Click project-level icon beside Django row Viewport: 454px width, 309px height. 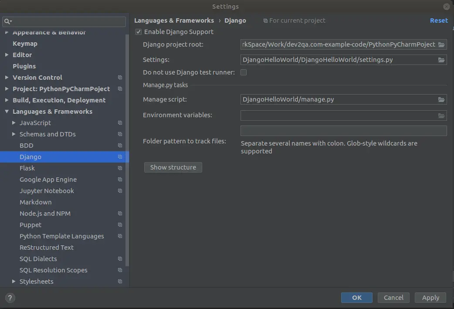[120, 156]
